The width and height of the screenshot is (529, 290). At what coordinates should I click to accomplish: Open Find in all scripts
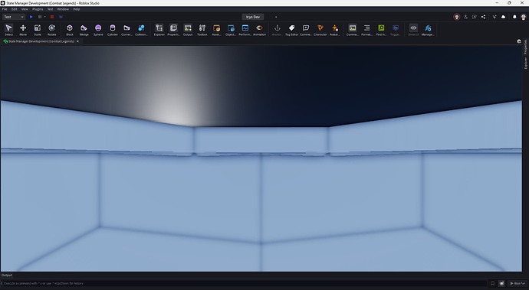point(381,30)
